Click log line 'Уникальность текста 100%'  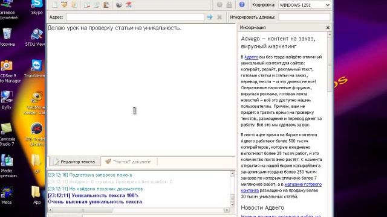105,195
